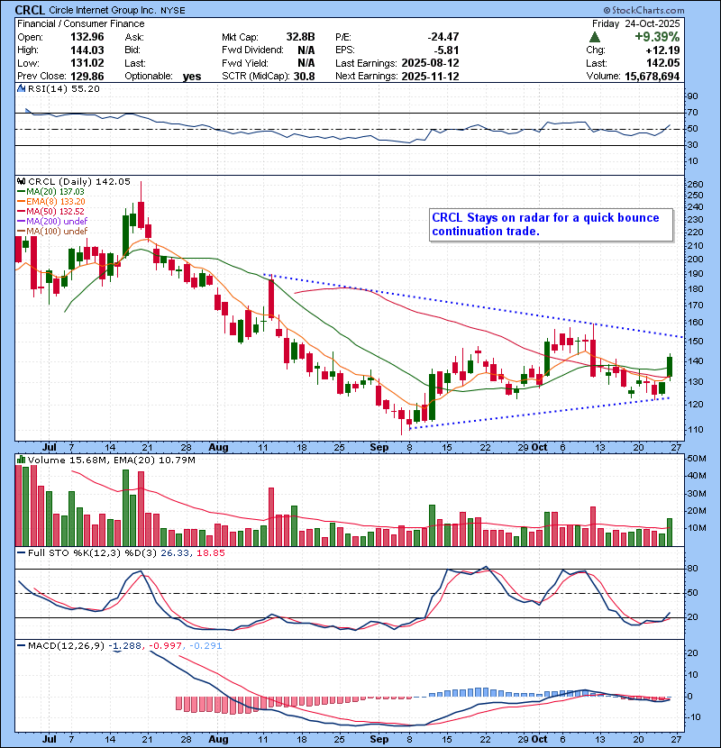Click the MACD value -1.288
The image size is (721, 748).
tap(125, 645)
